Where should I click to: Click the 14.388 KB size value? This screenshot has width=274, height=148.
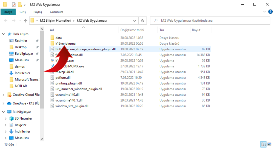(203, 55)
